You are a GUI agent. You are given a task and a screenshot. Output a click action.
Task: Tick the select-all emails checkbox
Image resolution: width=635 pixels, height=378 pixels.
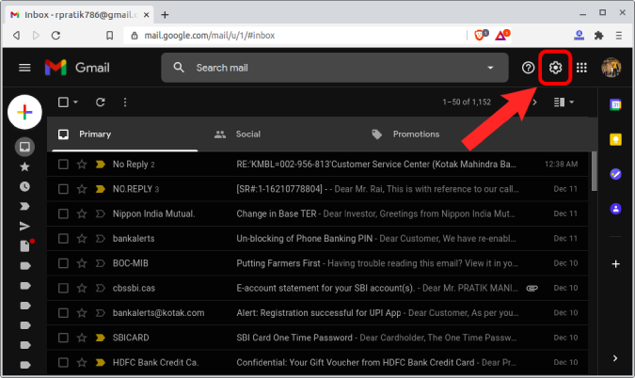coord(63,102)
